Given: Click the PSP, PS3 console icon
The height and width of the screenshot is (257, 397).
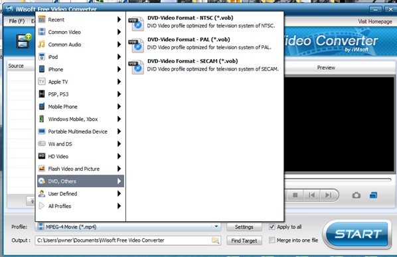Looking at the screenshot, I should coord(42,94).
